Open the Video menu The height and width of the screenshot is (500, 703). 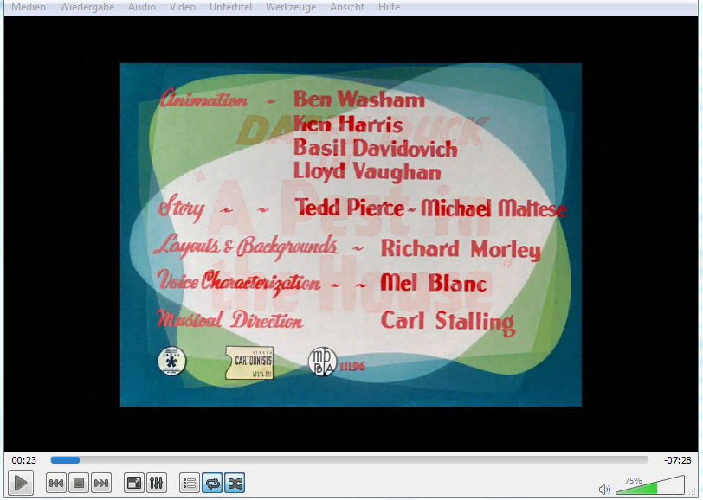[x=183, y=7]
